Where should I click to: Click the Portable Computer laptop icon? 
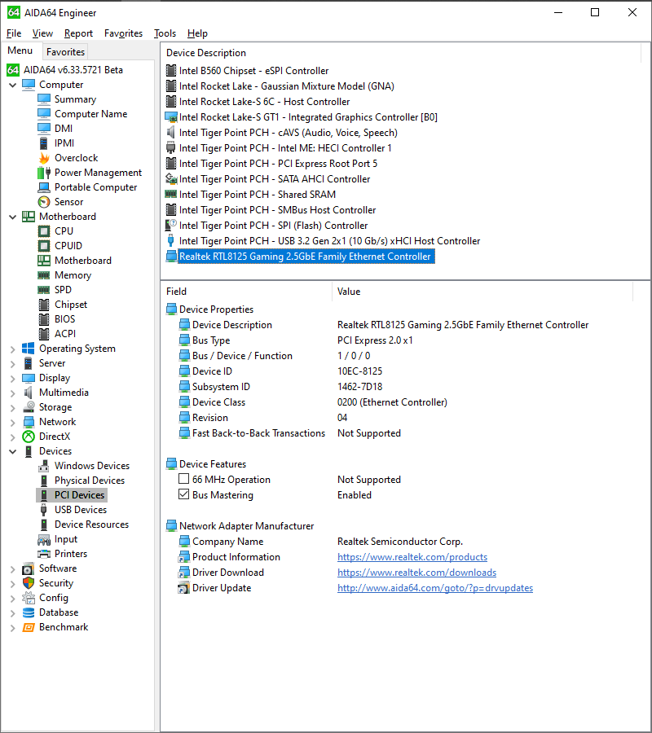(44, 187)
